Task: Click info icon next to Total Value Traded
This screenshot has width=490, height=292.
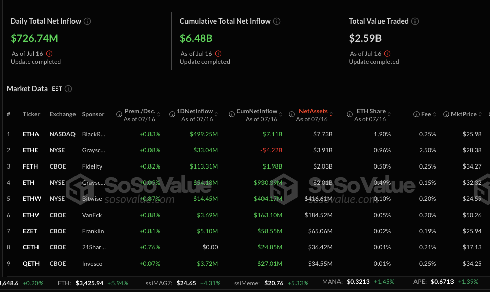Action: [x=415, y=22]
